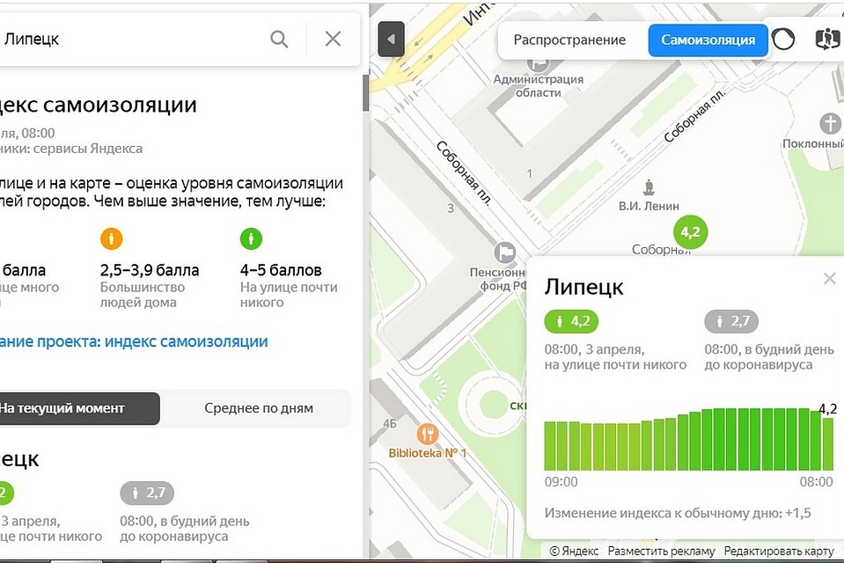The image size is (844, 563).
Task: Click the Поклонный cross marker
Action: [x=830, y=123]
